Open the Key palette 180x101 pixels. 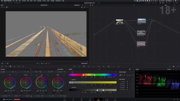click(109, 66)
